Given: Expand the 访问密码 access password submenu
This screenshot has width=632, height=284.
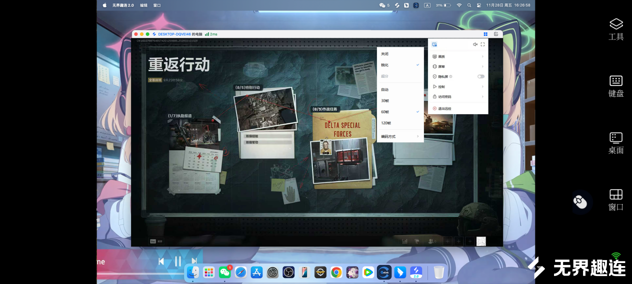Looking at the screenshot, I should 458,97.
